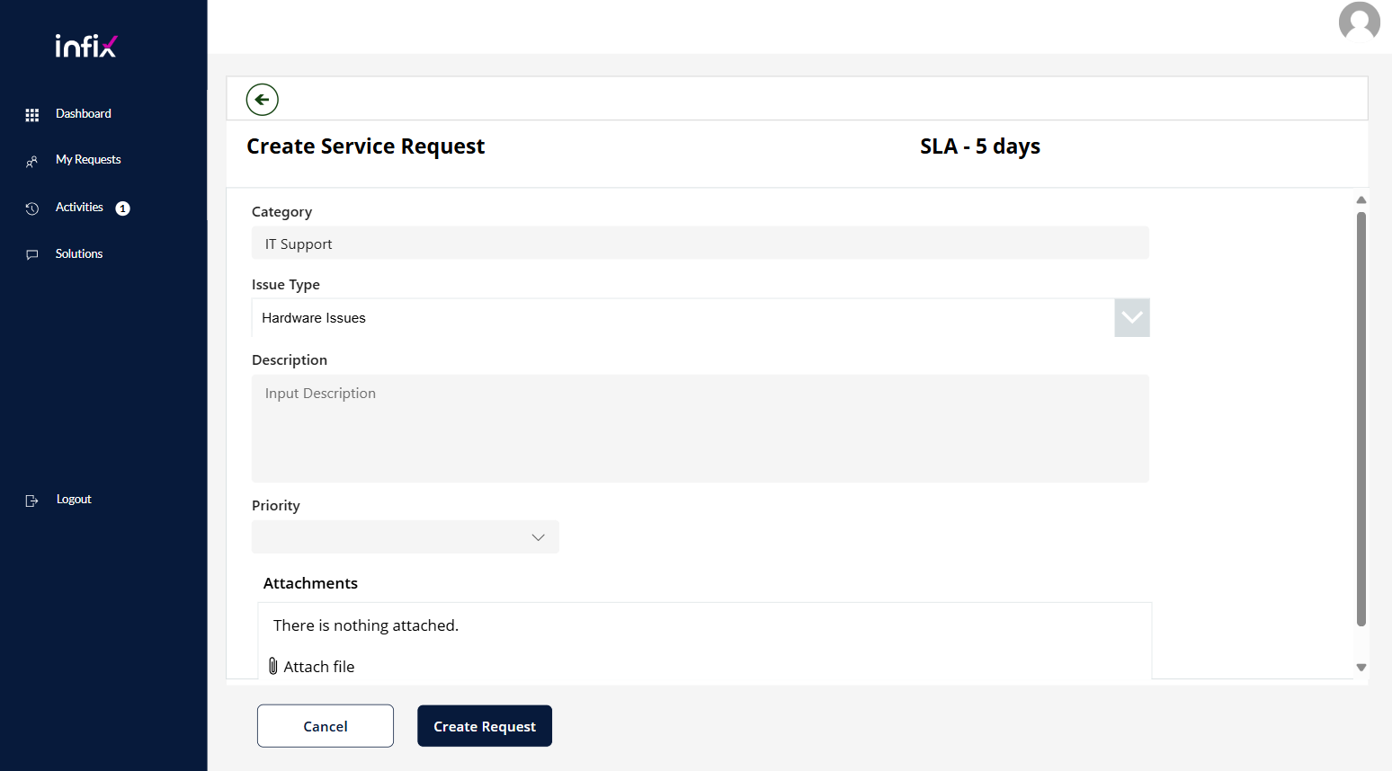The width and height of the screenshot is (1392, 771).
Task: Focus the Input Description text area
Action: point(700,429)
